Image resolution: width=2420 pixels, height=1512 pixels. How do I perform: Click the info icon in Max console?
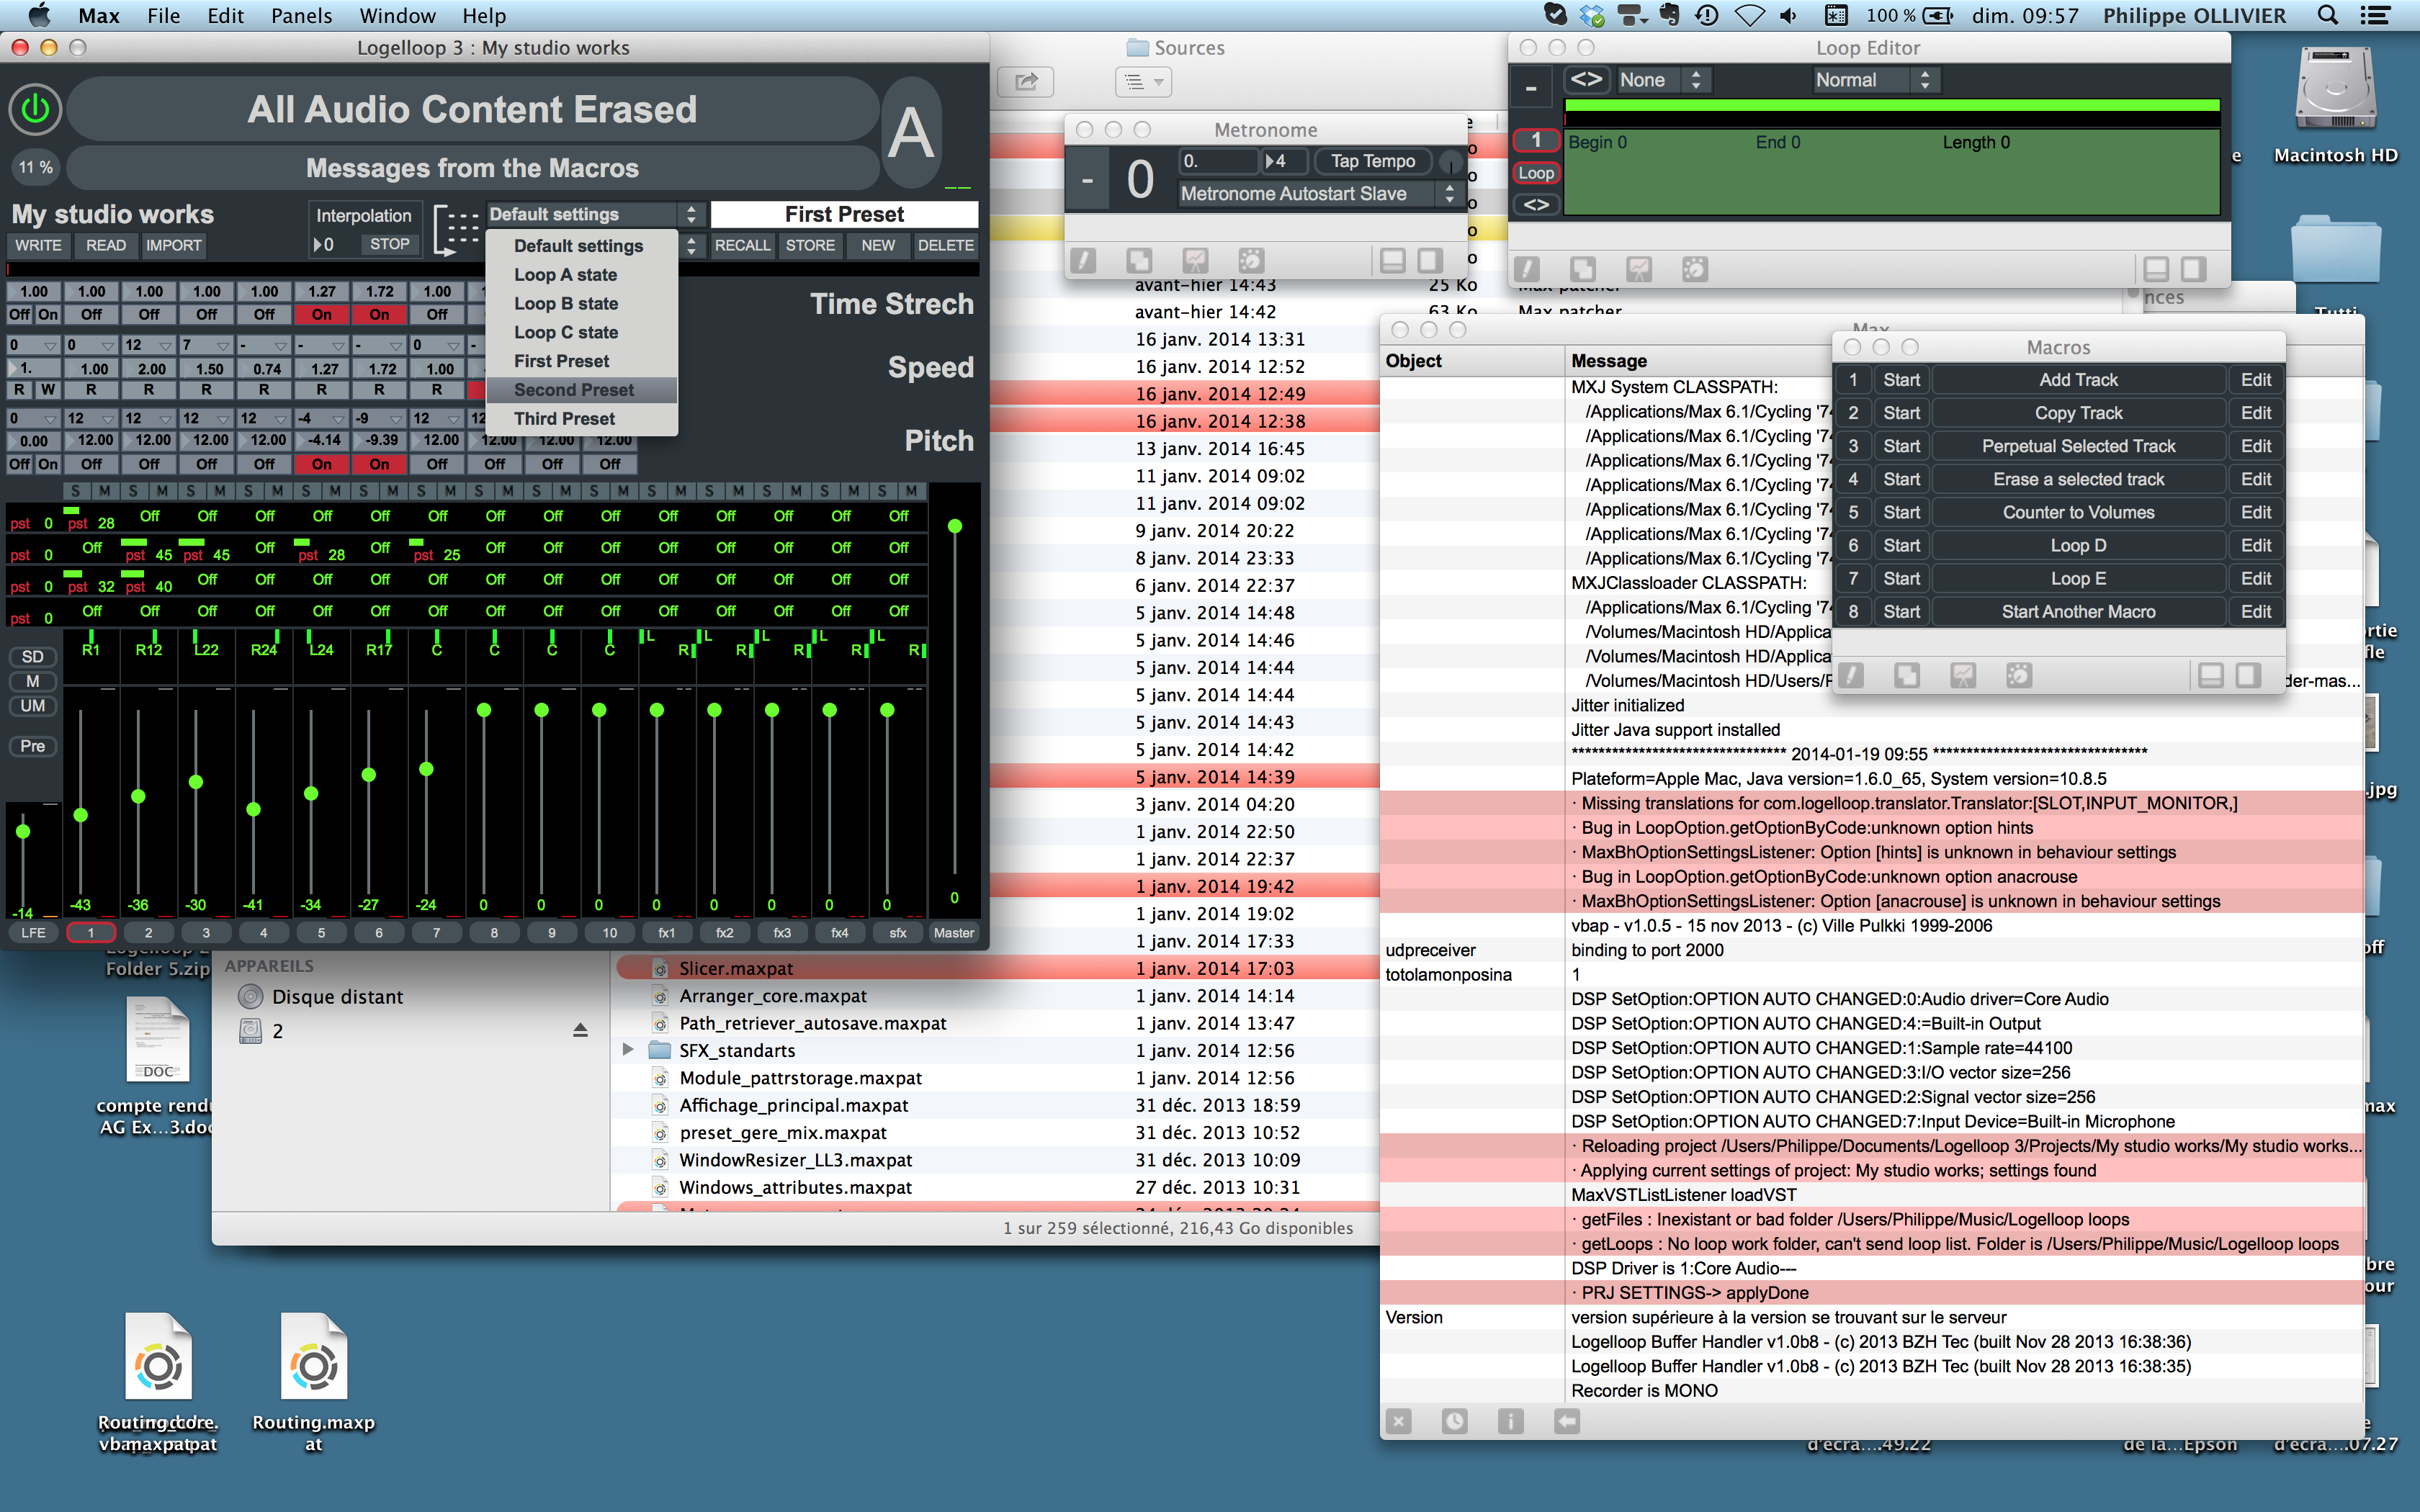click(x=1511, y=1421)
